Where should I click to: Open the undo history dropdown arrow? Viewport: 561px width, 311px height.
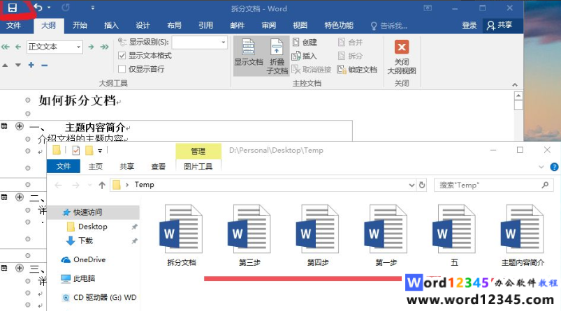(49, 8)
